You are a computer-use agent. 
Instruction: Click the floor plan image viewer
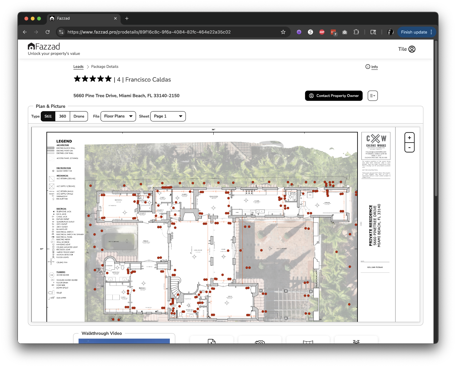(225, 224)
